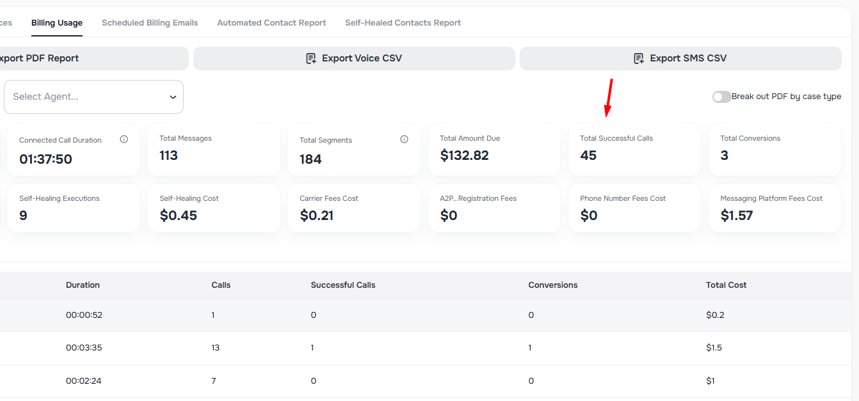859x401 pixels.
Task: Toggle Break out PDF by case type
Action: click(x=721, y=97)
